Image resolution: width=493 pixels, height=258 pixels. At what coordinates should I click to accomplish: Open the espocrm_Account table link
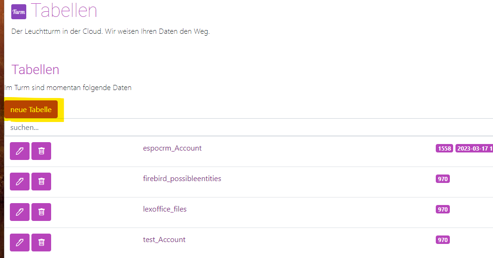tap(172, 148)
